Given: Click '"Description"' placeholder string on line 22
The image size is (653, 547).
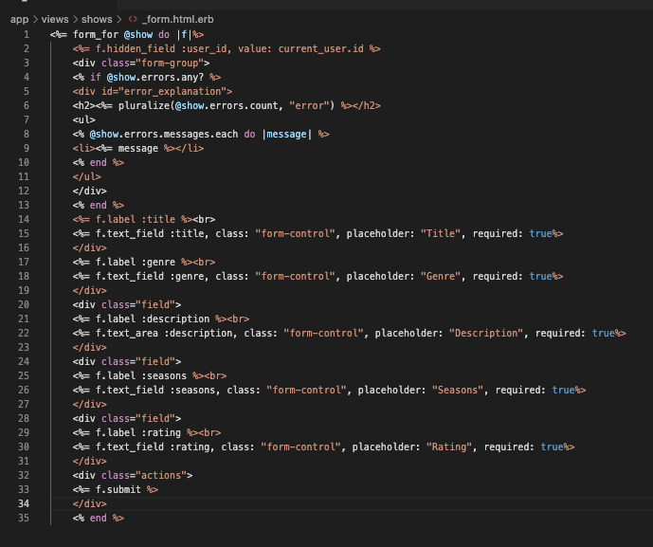Looking at the screenshot, I should pyautogui.click(x=486, y=334).
